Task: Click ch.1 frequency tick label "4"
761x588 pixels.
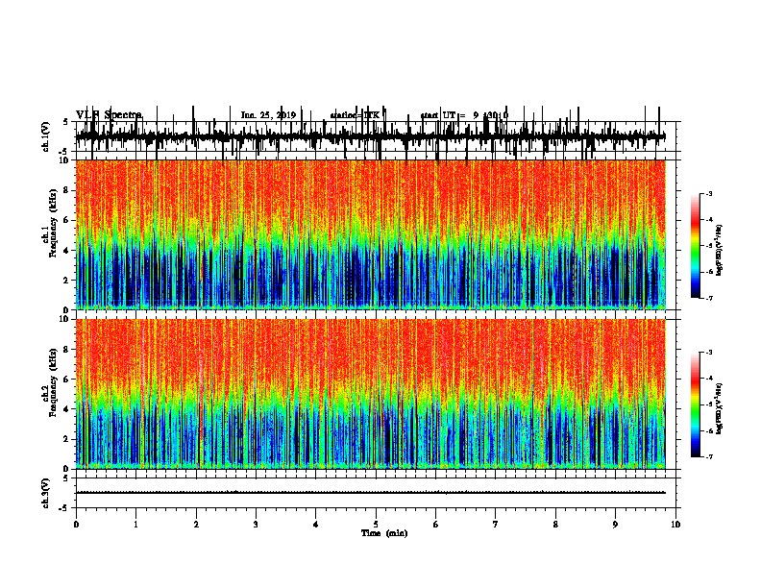Action: point(67,251)
